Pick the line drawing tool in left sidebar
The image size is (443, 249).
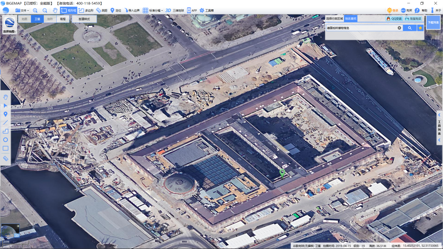point(5,123)
